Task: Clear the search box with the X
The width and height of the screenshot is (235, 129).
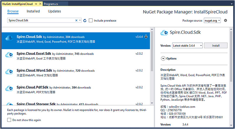Action: pyautogui.click(x=76, y=20)
